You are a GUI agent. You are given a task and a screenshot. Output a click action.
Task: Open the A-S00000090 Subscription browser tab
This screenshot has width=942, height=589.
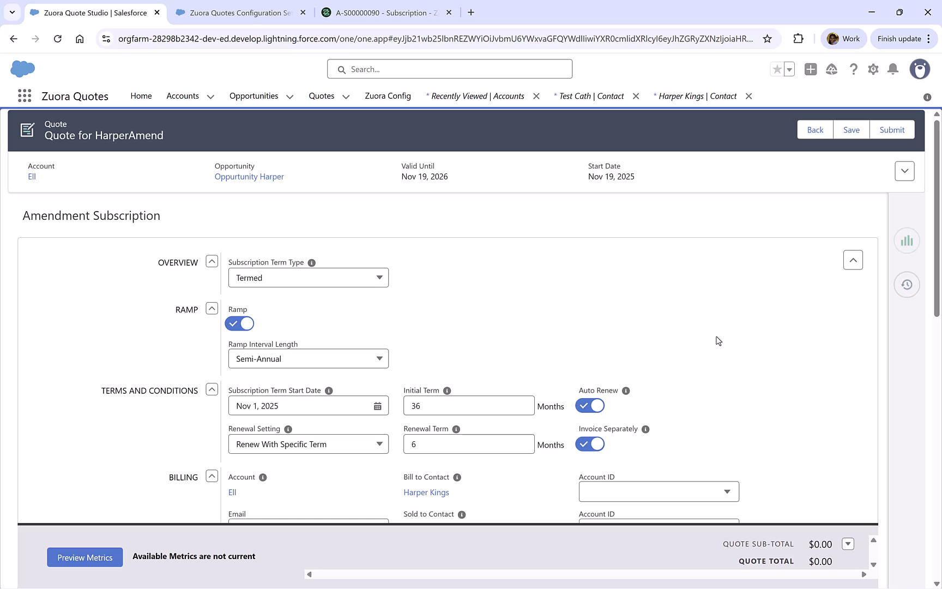(382, 12)
